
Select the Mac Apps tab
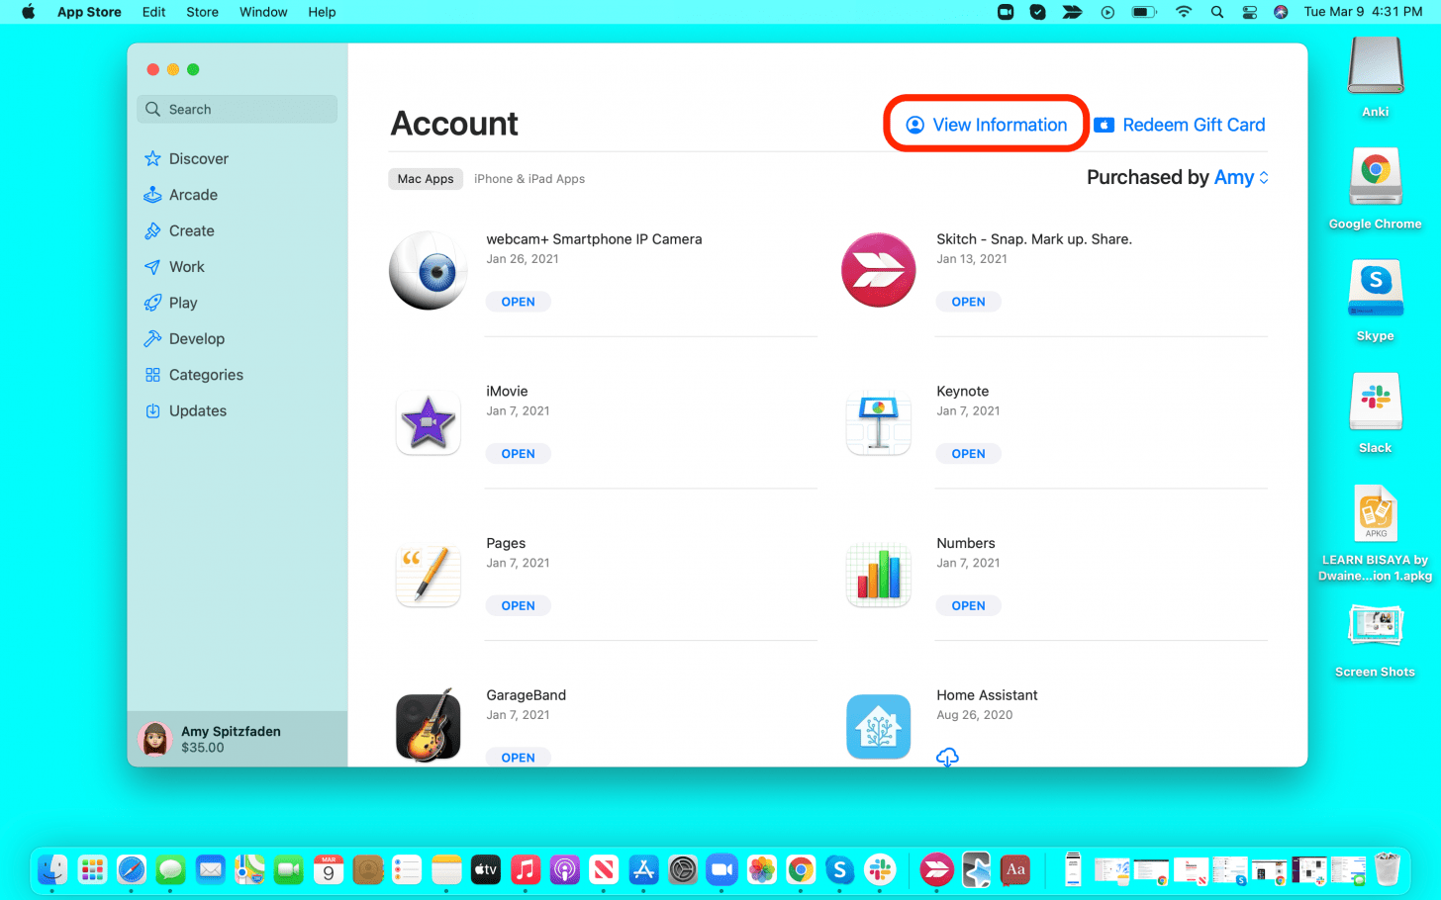pos(426,179)
